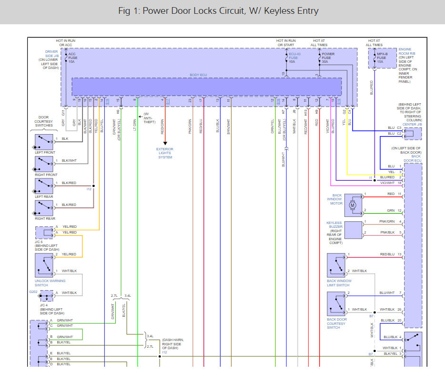This screenshot has width=445, height=381.
Task: Click the ACC 15A fuse symbol
Action: pos(66,58)
